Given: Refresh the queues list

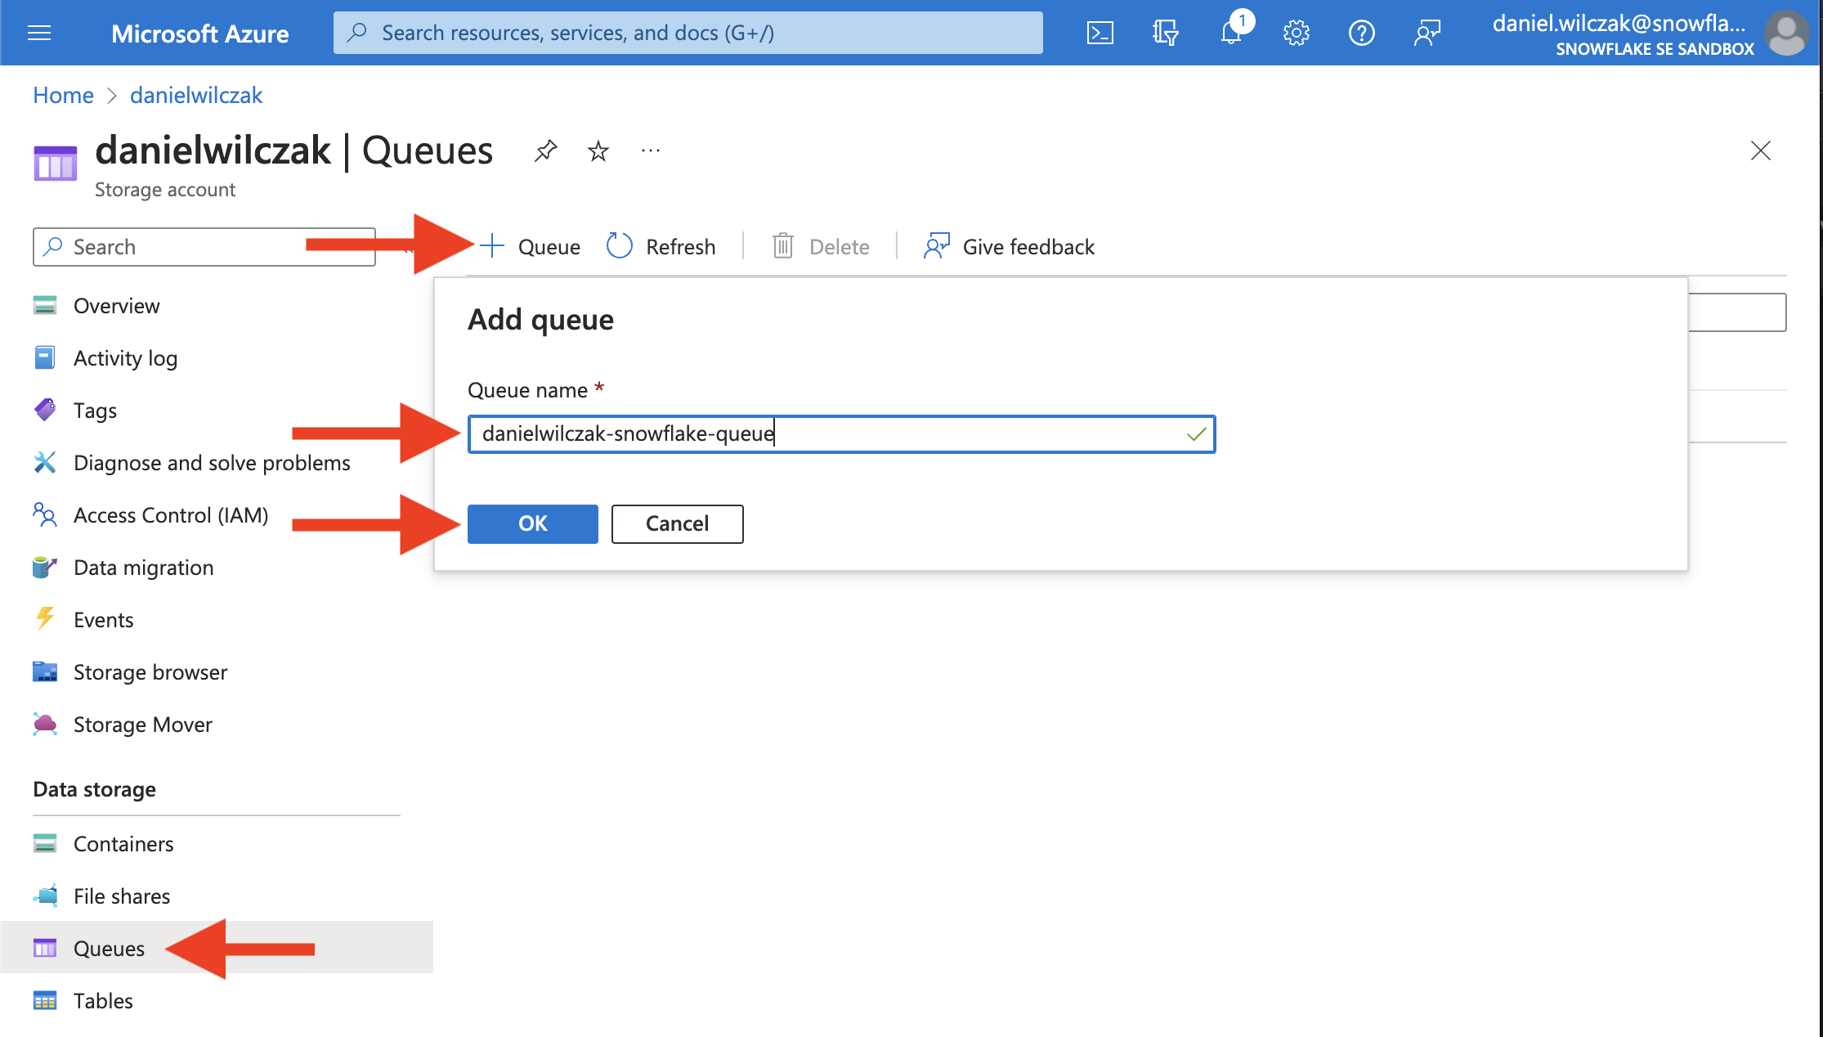Looking at the screenshot, I should coord(661,246).
